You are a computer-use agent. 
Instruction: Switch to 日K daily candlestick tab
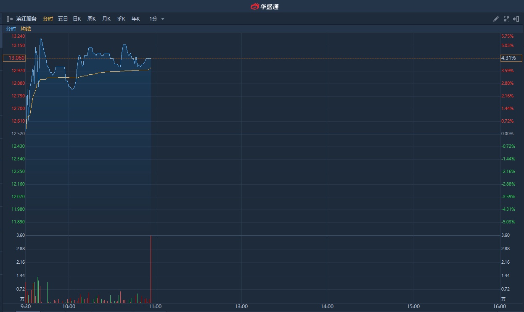[x=77, y=19]
